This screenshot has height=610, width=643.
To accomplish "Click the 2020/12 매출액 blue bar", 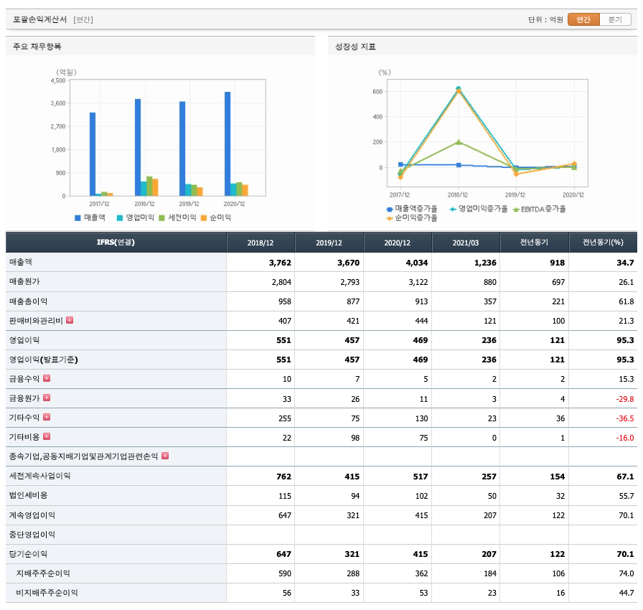I will pyautogui.click(x=227, y=144).
